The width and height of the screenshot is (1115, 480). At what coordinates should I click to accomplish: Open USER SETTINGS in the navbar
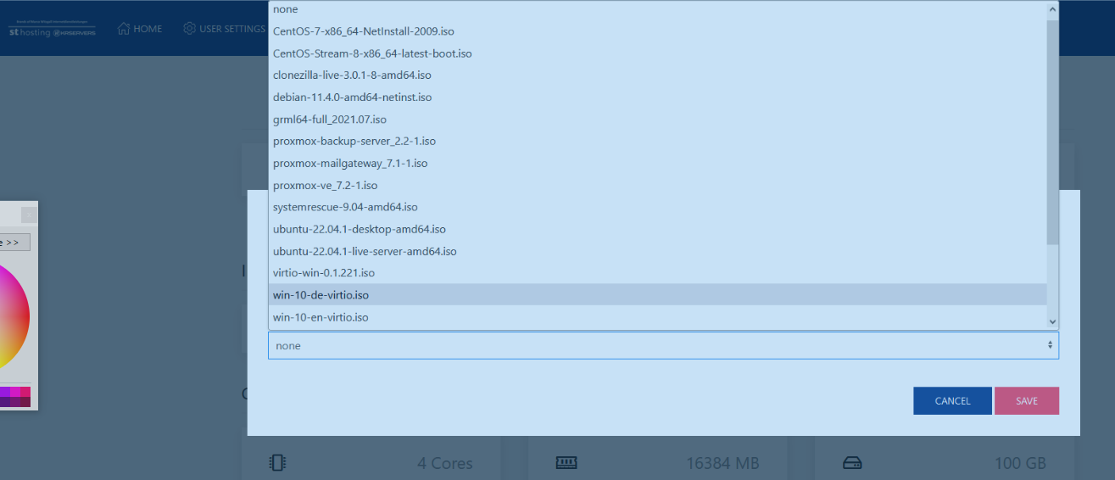(x=225, y=29)
